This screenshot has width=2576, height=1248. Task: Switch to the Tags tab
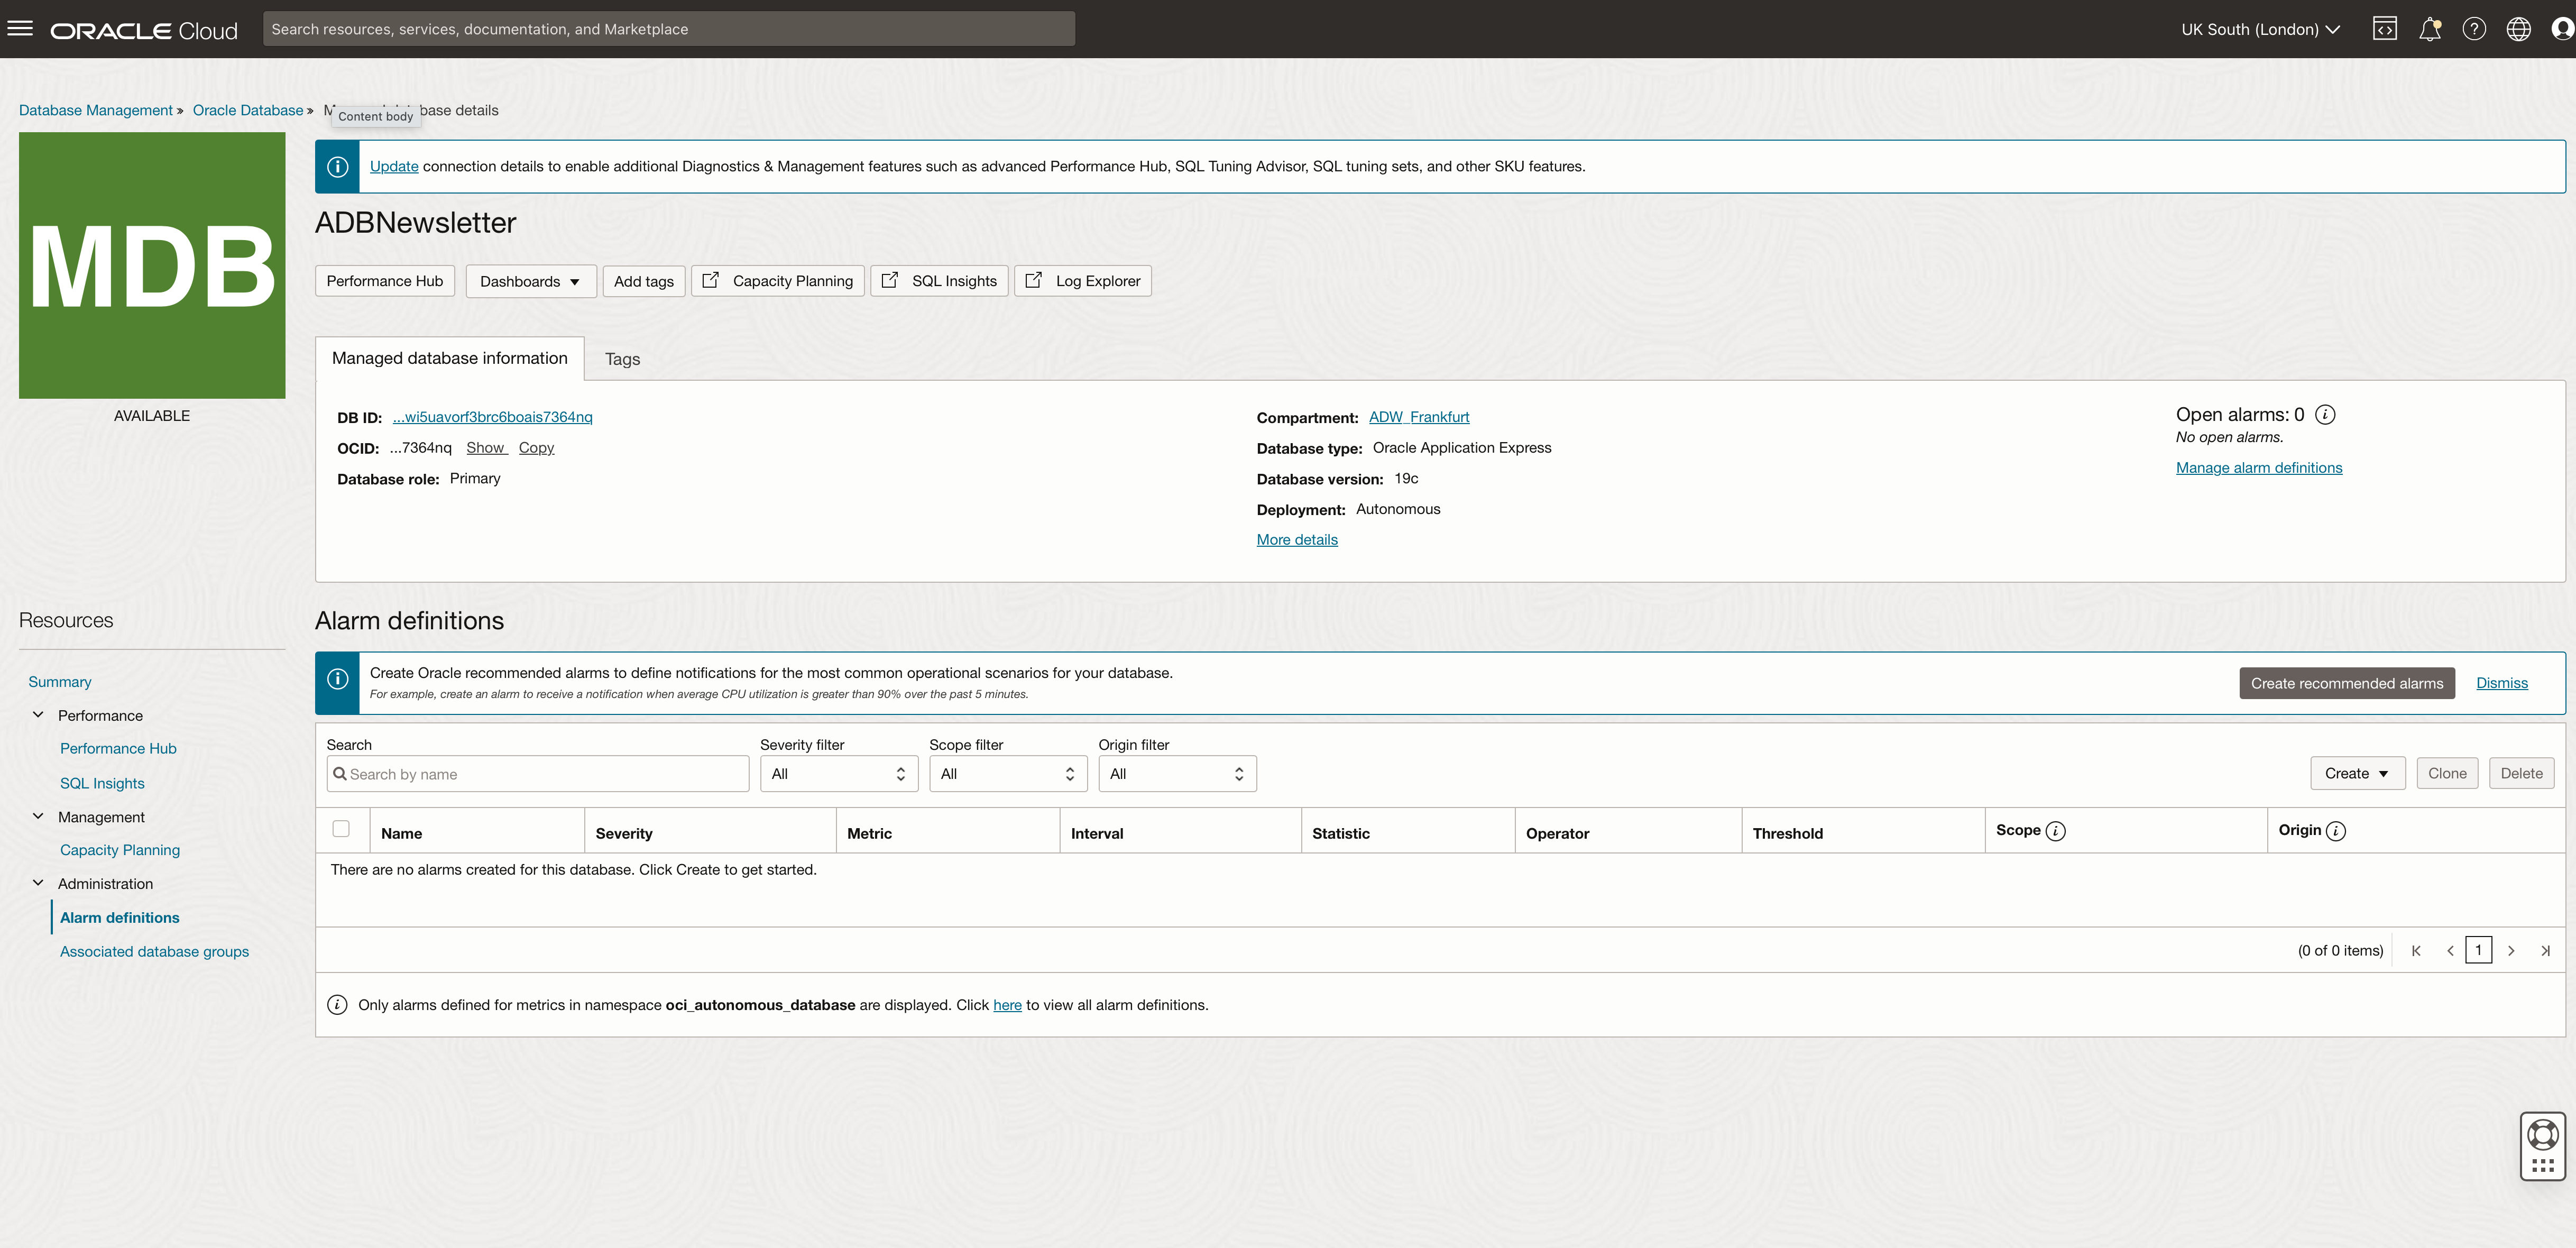[x=622, y=359]
